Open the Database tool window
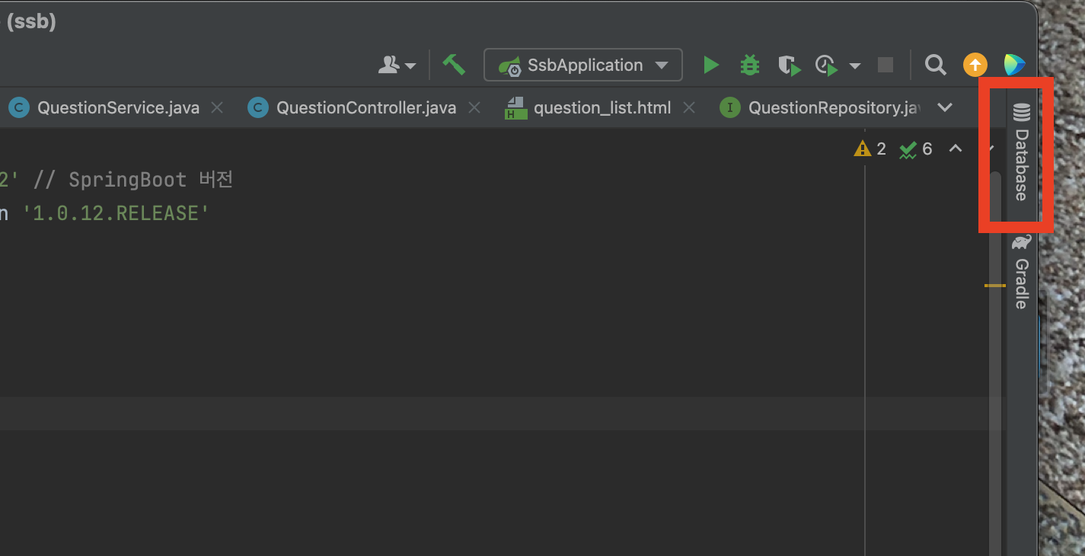Viewport: 1085px width, 556px height. pyautogui.click(x=1020, y=152)
